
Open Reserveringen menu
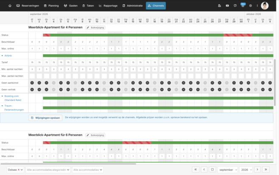[28, 6]
